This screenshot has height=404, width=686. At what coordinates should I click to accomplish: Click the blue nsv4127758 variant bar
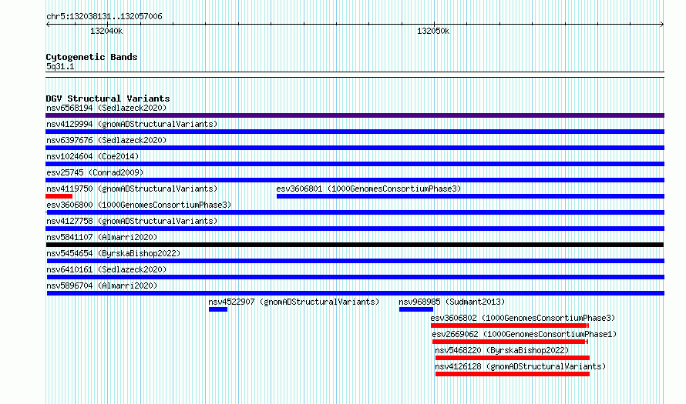point(355,229)
